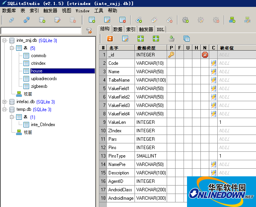Open the 触发器 menu
Viewport: 256px width, 207px height.
click(x=50, y=11)
